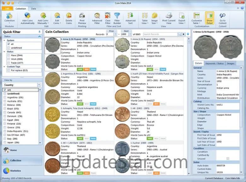Click Add Coins Automatically
Viewport: 246px width, 182px height.
(27, 19)
